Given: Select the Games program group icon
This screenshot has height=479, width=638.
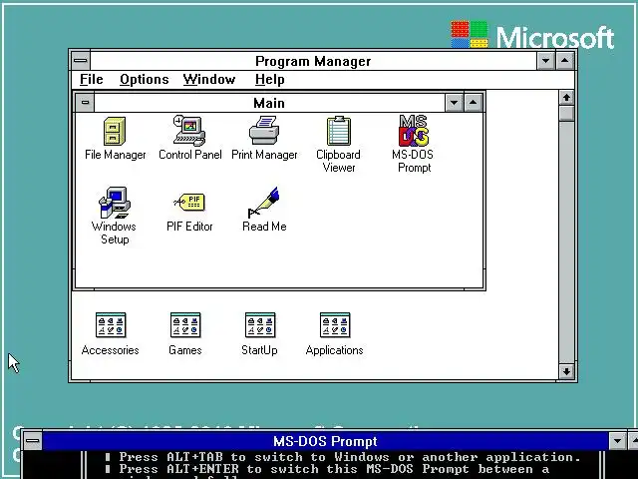Looking at the screenshot, I should coord(185,325).
